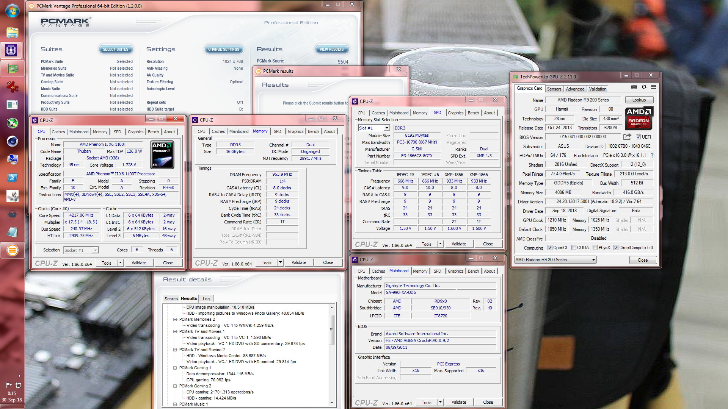Image resolution: width=728 pixels, height=409 pixels.
Task: Toggle the CUDA checkbox
Action: point(574,248)
